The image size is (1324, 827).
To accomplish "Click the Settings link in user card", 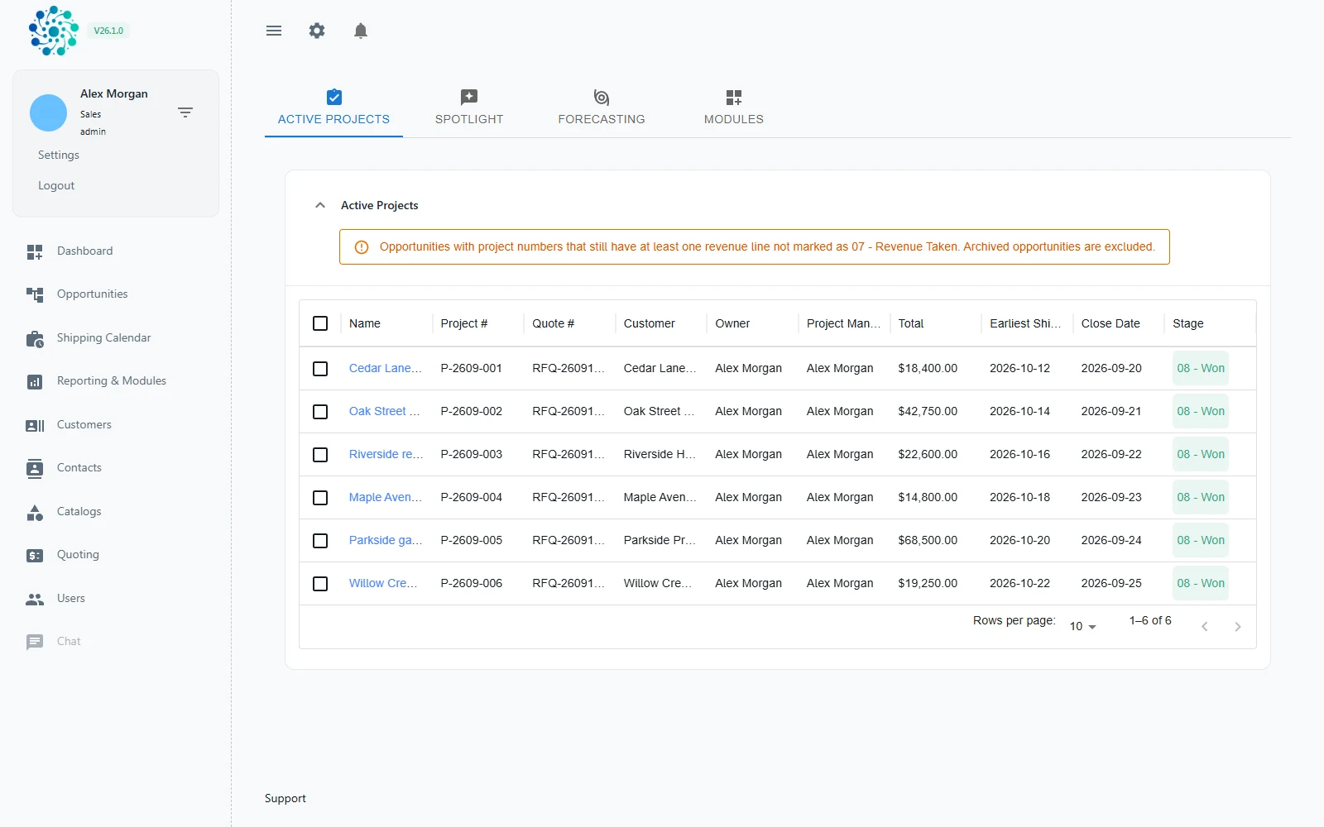I will [x=59, y=155].
